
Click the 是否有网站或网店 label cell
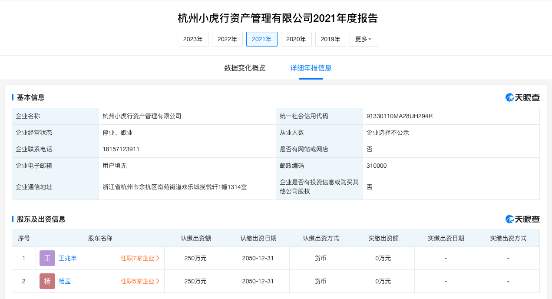[x=319, y=149]
